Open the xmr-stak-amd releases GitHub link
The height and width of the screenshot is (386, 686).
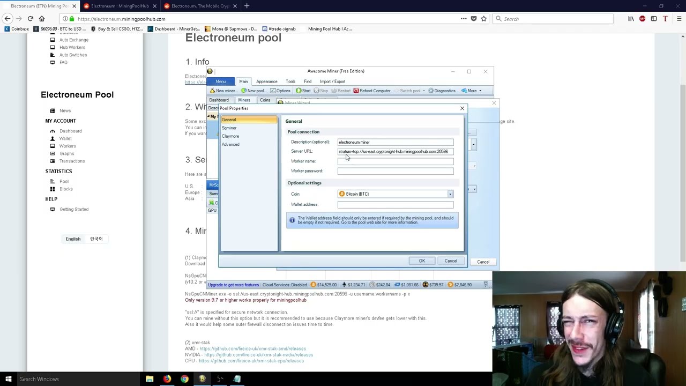point(252,348)
